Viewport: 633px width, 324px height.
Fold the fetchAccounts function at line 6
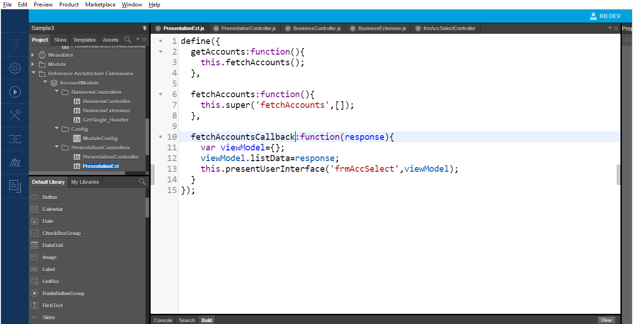click(x=160, y=94)
